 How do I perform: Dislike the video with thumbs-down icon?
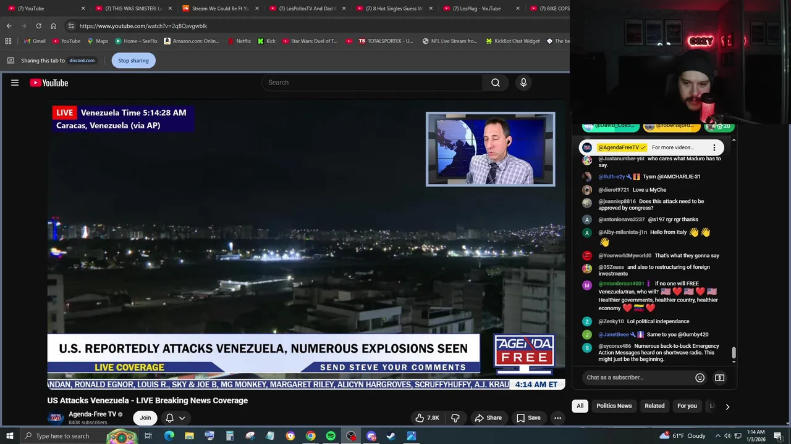click(455, 418)
